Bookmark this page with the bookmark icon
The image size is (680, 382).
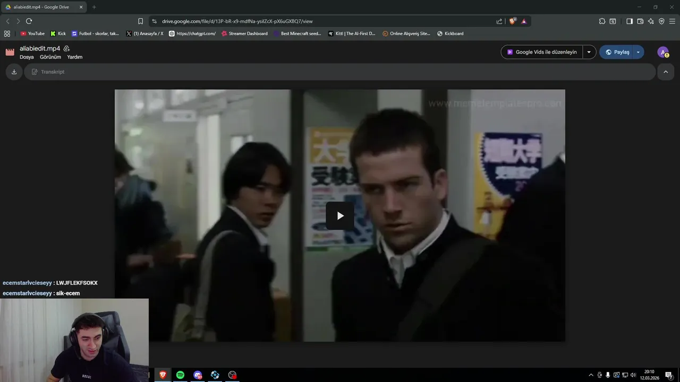[140, 21]
